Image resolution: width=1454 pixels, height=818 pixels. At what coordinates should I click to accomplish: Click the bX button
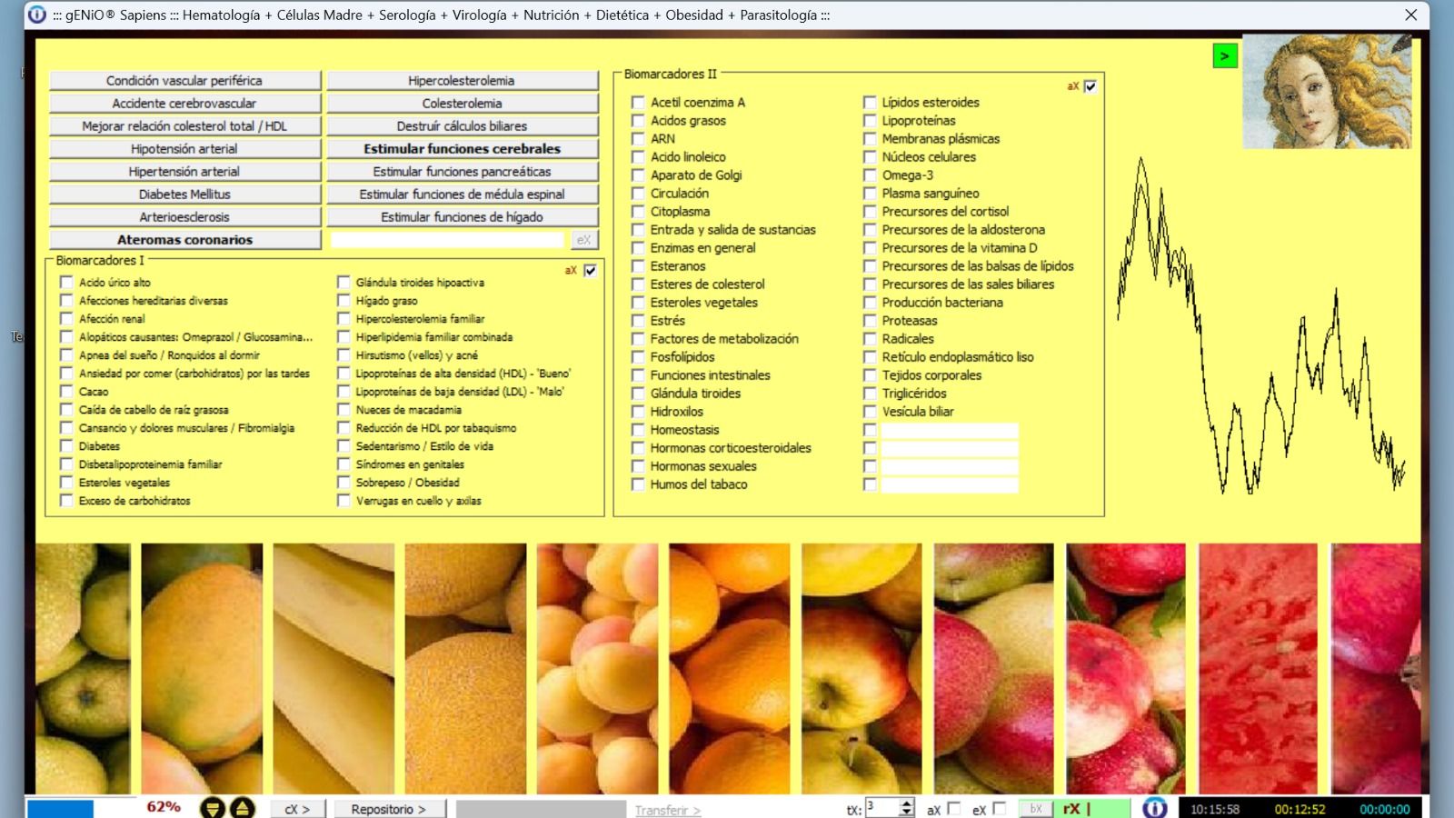click(x=1035, y=809)
